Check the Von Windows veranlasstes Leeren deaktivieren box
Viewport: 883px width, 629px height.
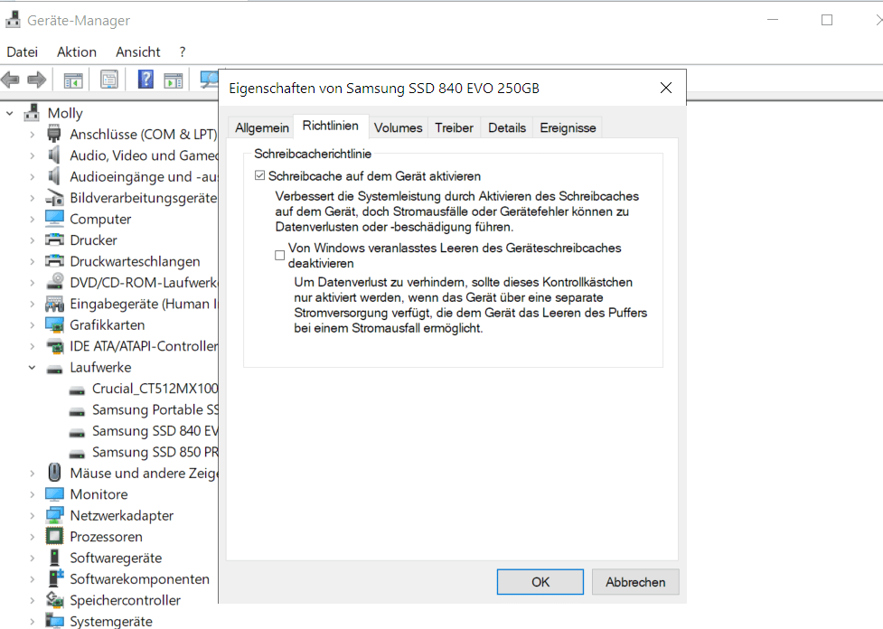pyautogui.click(x=280, y=255)
